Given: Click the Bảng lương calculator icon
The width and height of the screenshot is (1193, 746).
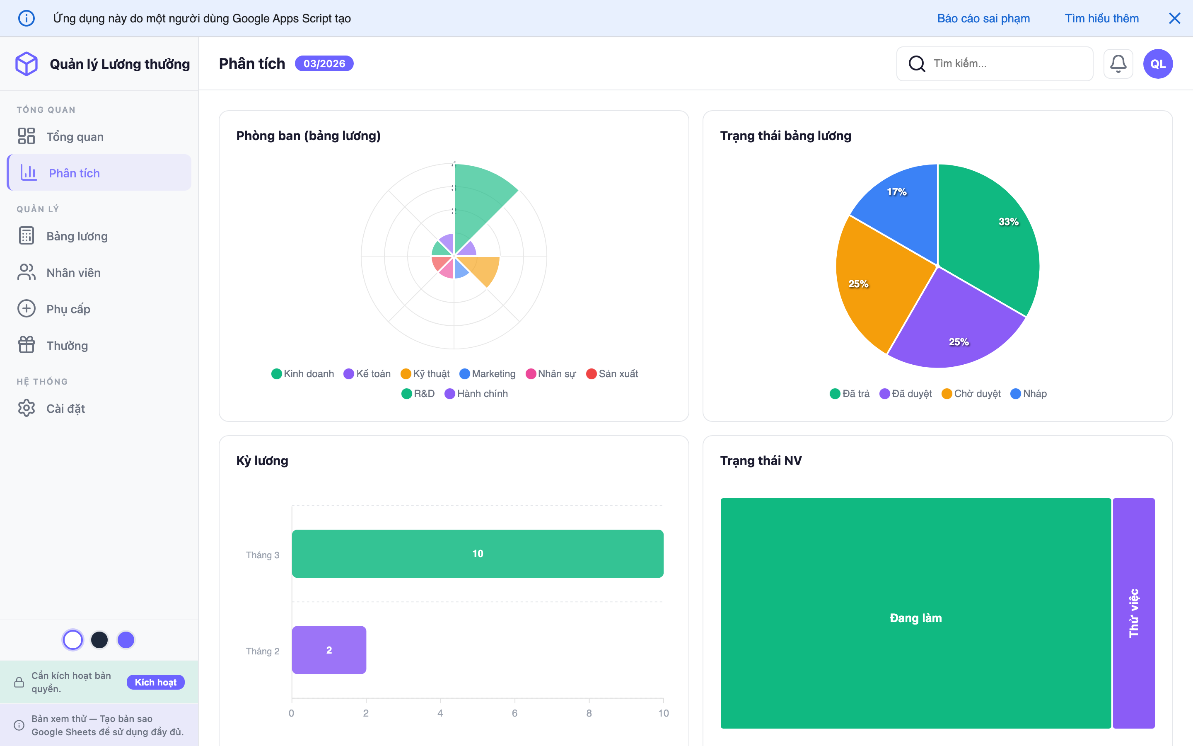Looking at the screenshot, I should point(26,236).
